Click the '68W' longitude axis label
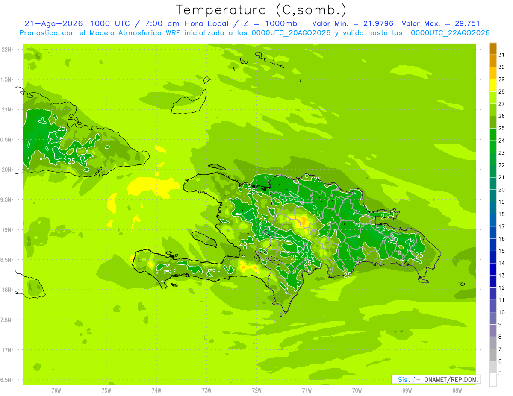This screenshot has width=513, height=396. (457, 390)
